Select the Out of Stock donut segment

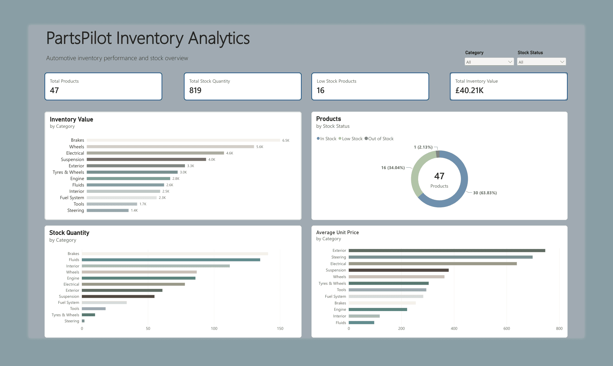coord(438,154)
